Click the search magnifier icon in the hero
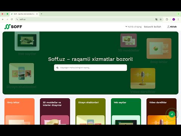 click(57, 68)
